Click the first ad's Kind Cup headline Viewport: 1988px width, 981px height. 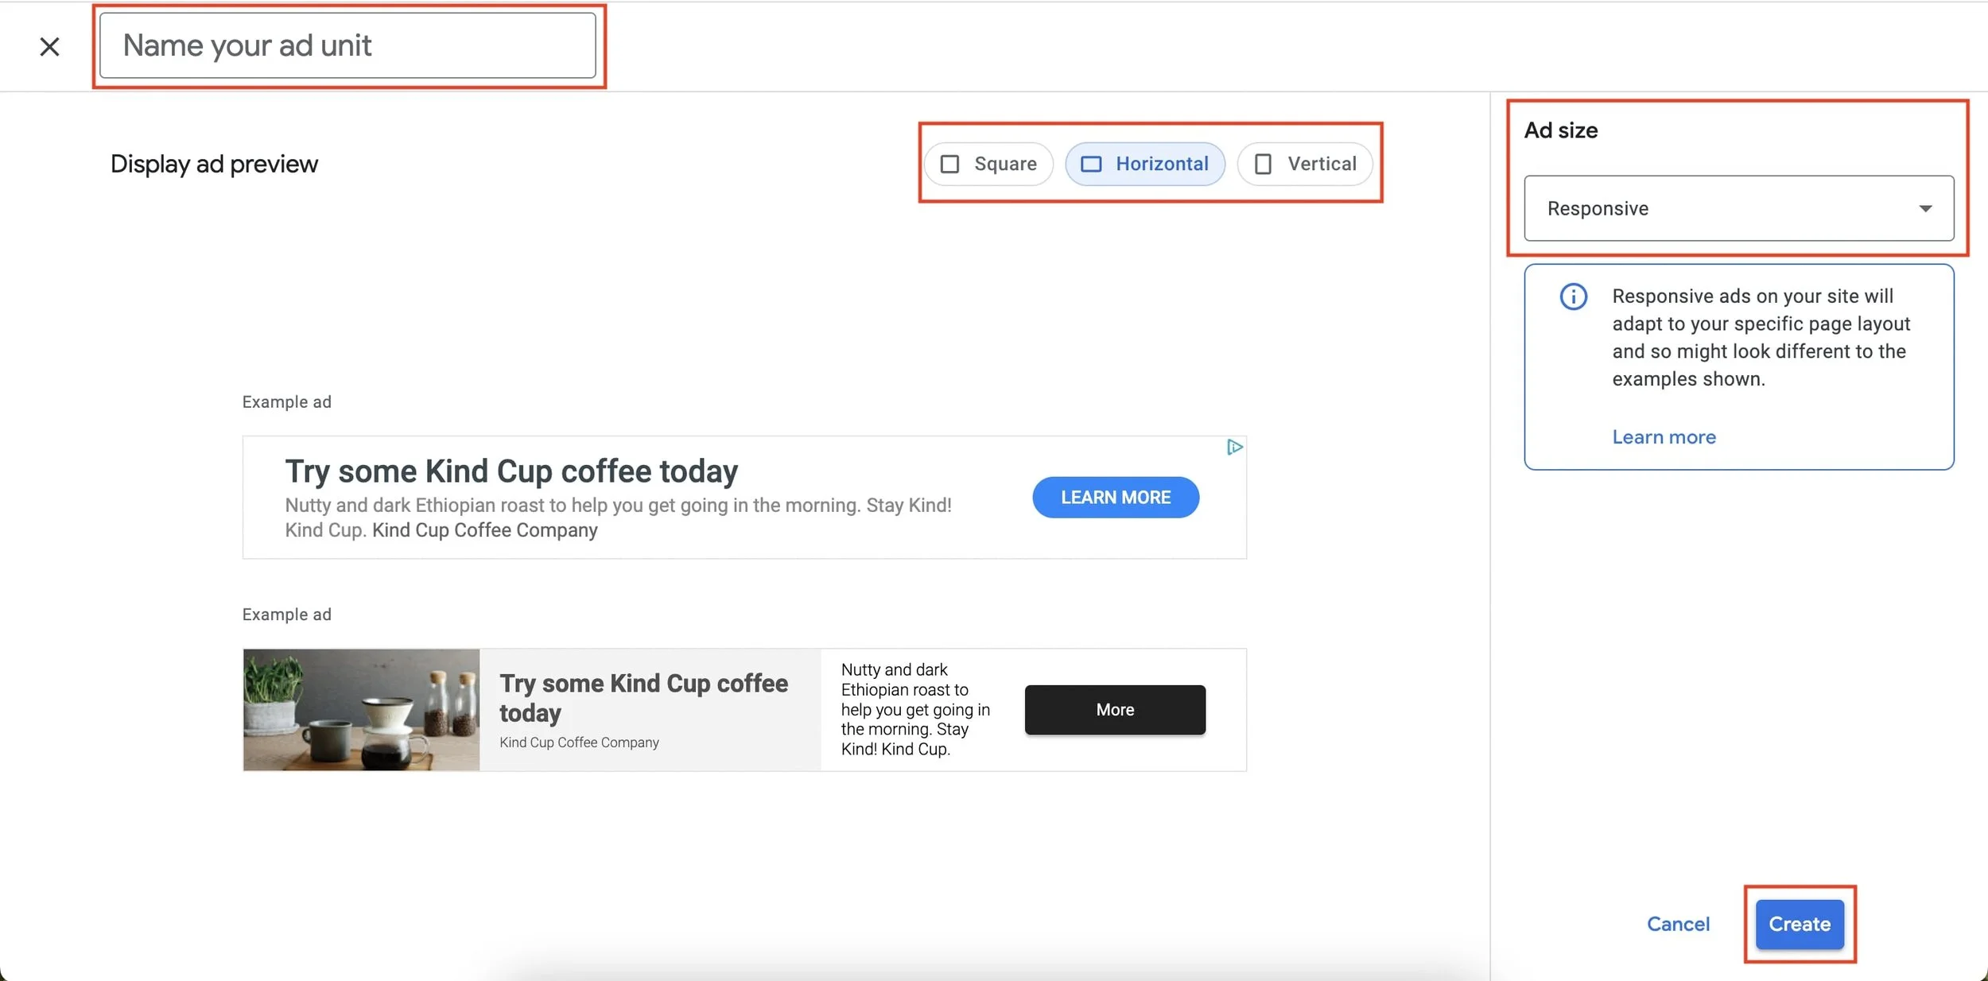pos(511,471)
